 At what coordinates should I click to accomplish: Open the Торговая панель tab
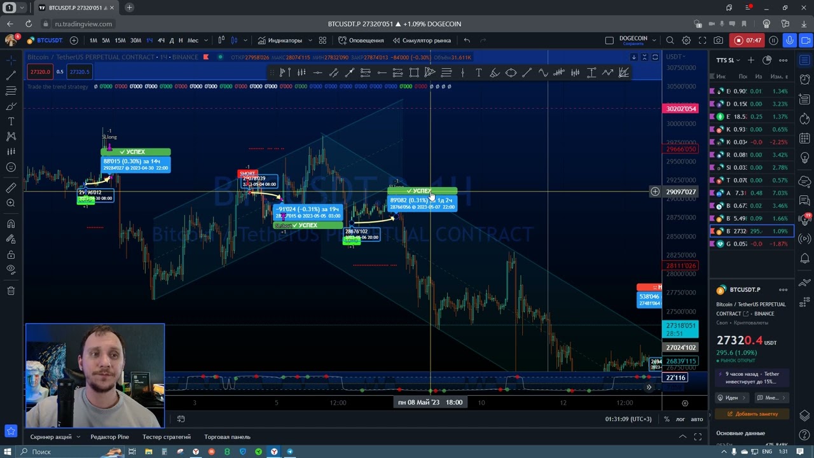coord(227,437)
